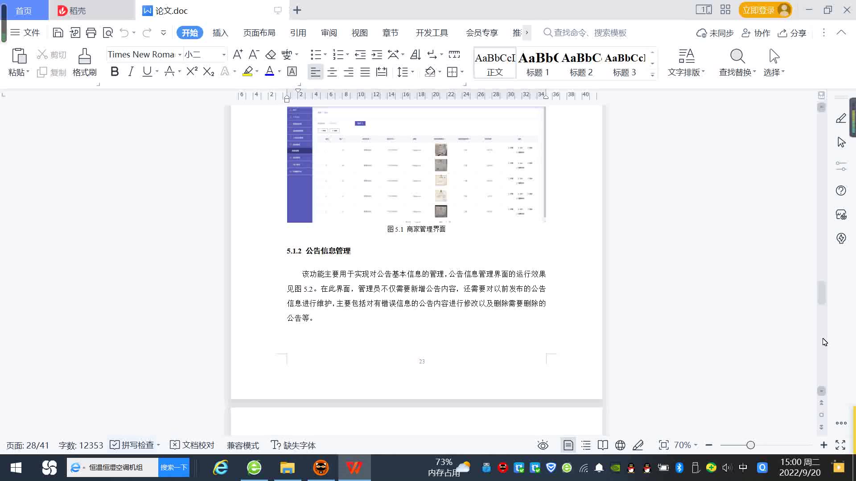856x481 pixels.
Task: Apply Bold formatting
Action: pos(115,72)
